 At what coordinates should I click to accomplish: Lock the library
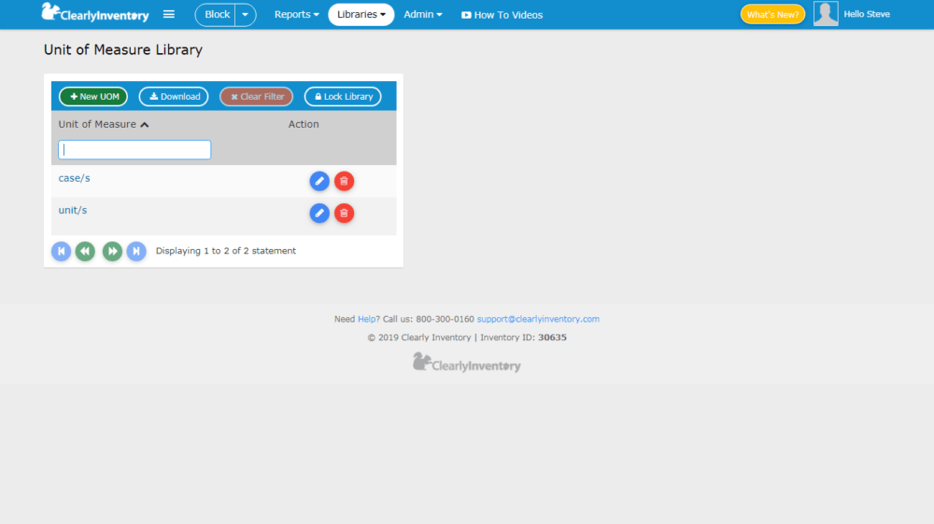(343, 96)
